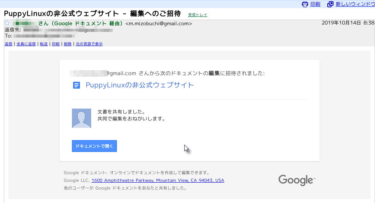
Task: Click 返信 reply link
Action: coord(8,44)
